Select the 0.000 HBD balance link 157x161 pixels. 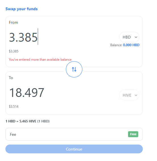(x=131, y=45)
